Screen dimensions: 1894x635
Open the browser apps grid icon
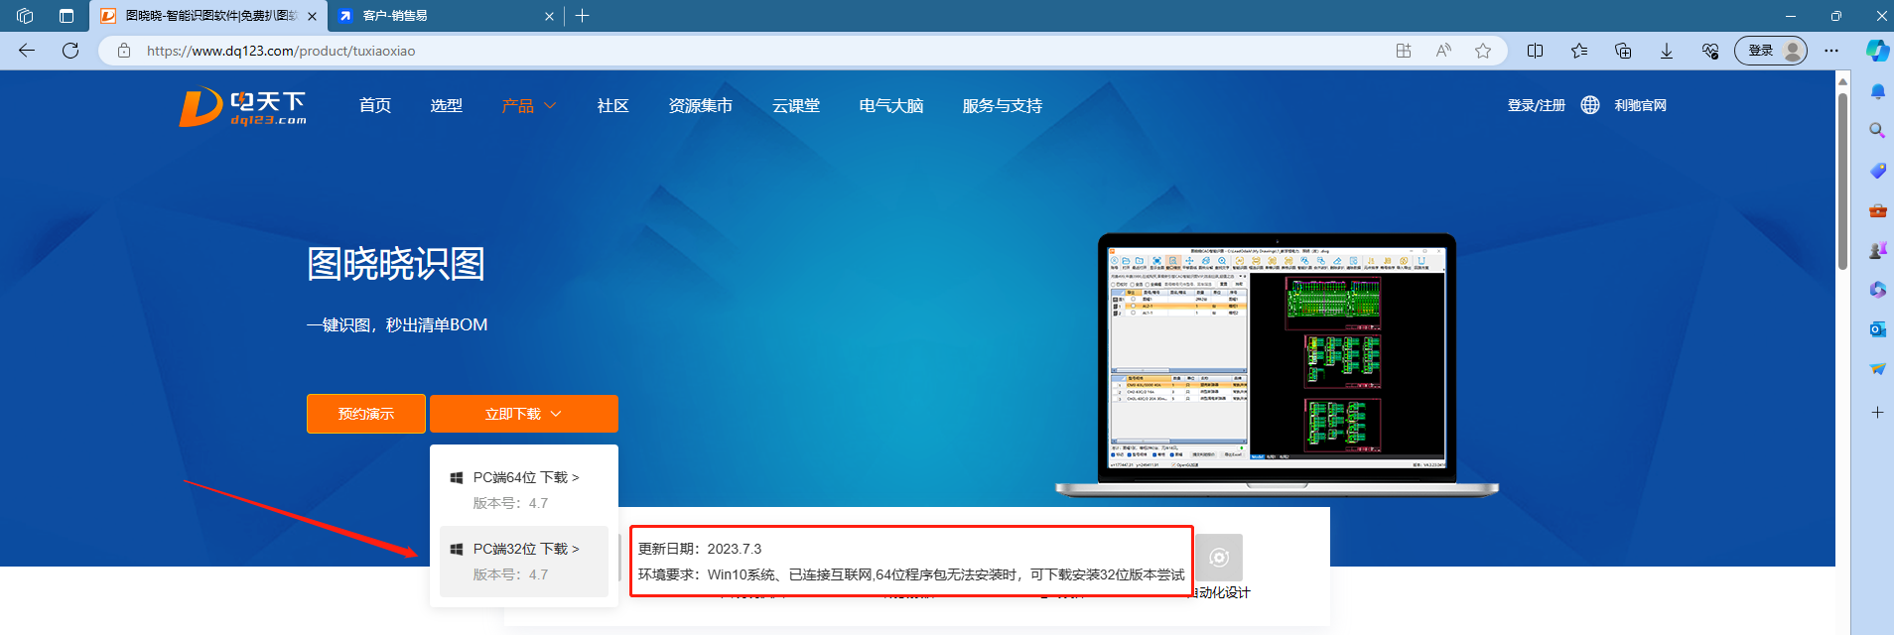pyautogui.click(x=1404, y=51)
